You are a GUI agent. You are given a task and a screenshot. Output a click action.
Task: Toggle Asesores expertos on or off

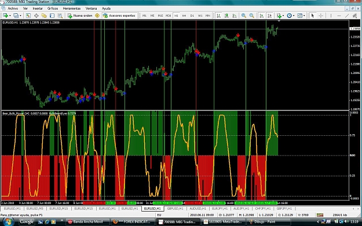pos(119,16)
